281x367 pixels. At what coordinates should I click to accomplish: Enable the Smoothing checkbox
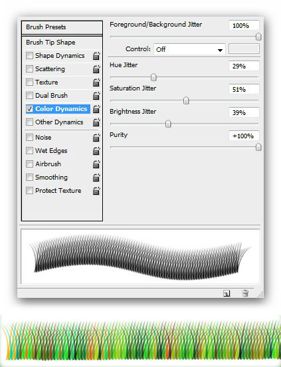coord(29,177)
